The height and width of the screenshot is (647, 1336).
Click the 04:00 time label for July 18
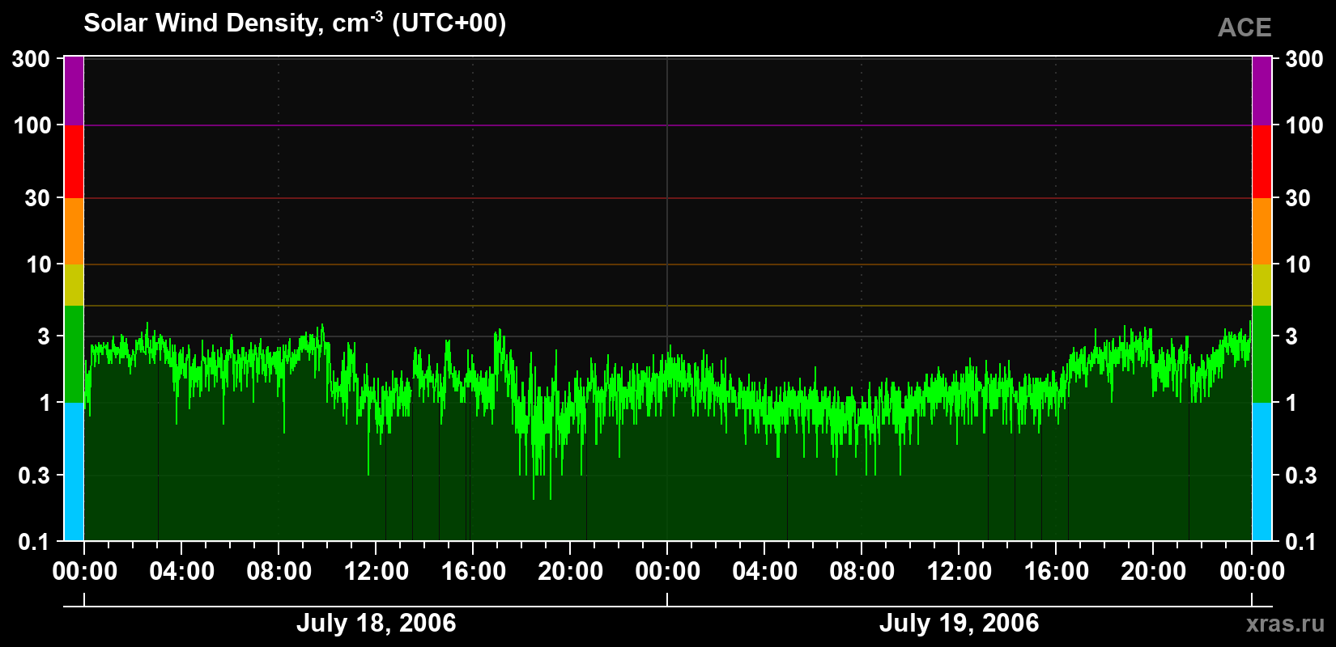coord(182,572)
